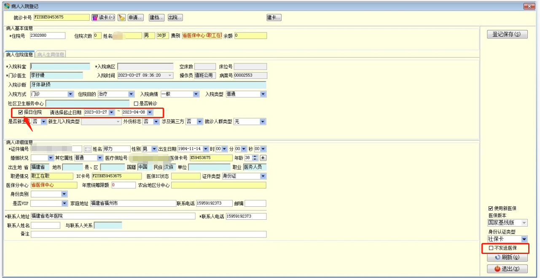540x278 pixels.
Task: Click the 家庭地址 field
Action: point(133,203)
